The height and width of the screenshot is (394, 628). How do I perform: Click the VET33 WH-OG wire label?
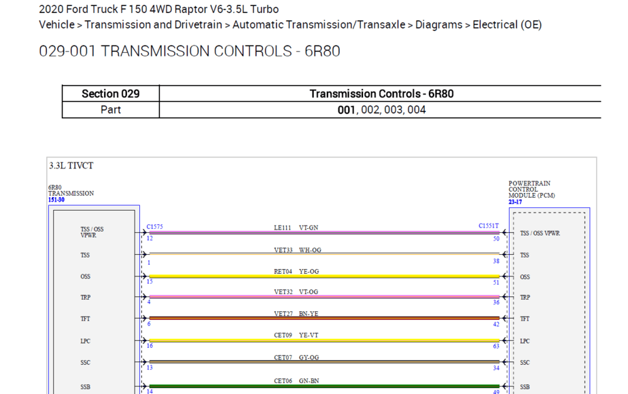pos(298,250)
